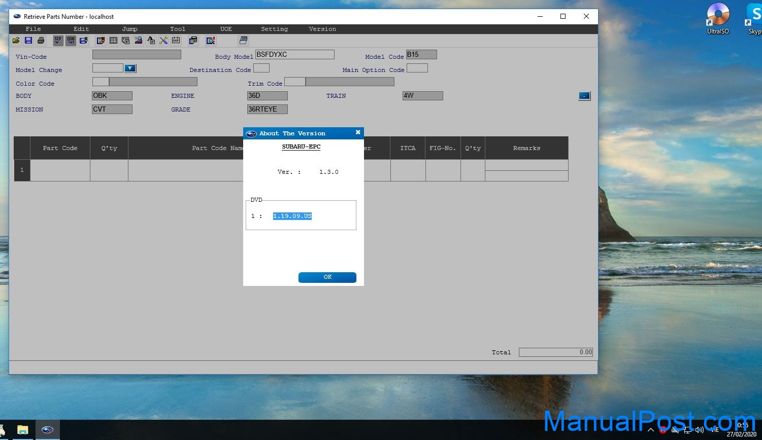Viewport: 762px width, 440px height.
Task: Click the ITCA column header
Action: pos(408,148)
